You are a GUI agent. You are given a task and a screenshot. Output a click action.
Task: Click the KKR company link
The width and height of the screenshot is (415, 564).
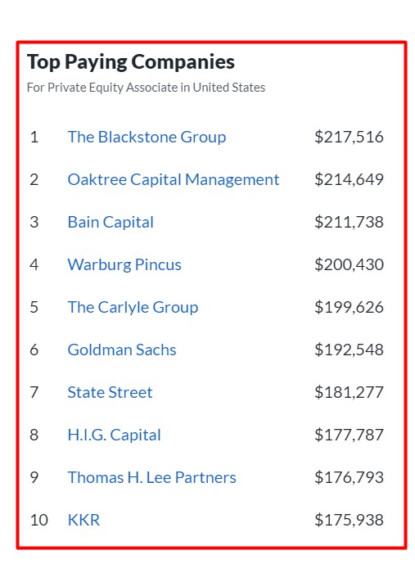[83, 520]
